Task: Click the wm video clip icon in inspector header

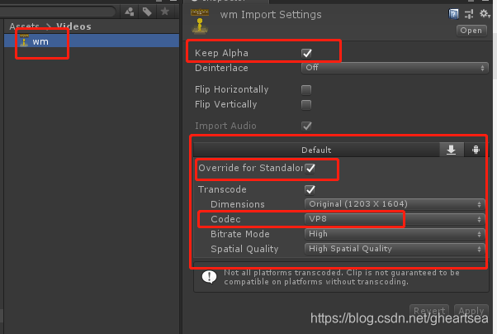Action: point(200,21)
